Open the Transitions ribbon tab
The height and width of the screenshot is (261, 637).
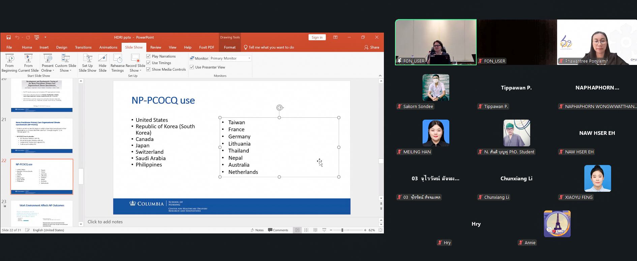point(83,47)
